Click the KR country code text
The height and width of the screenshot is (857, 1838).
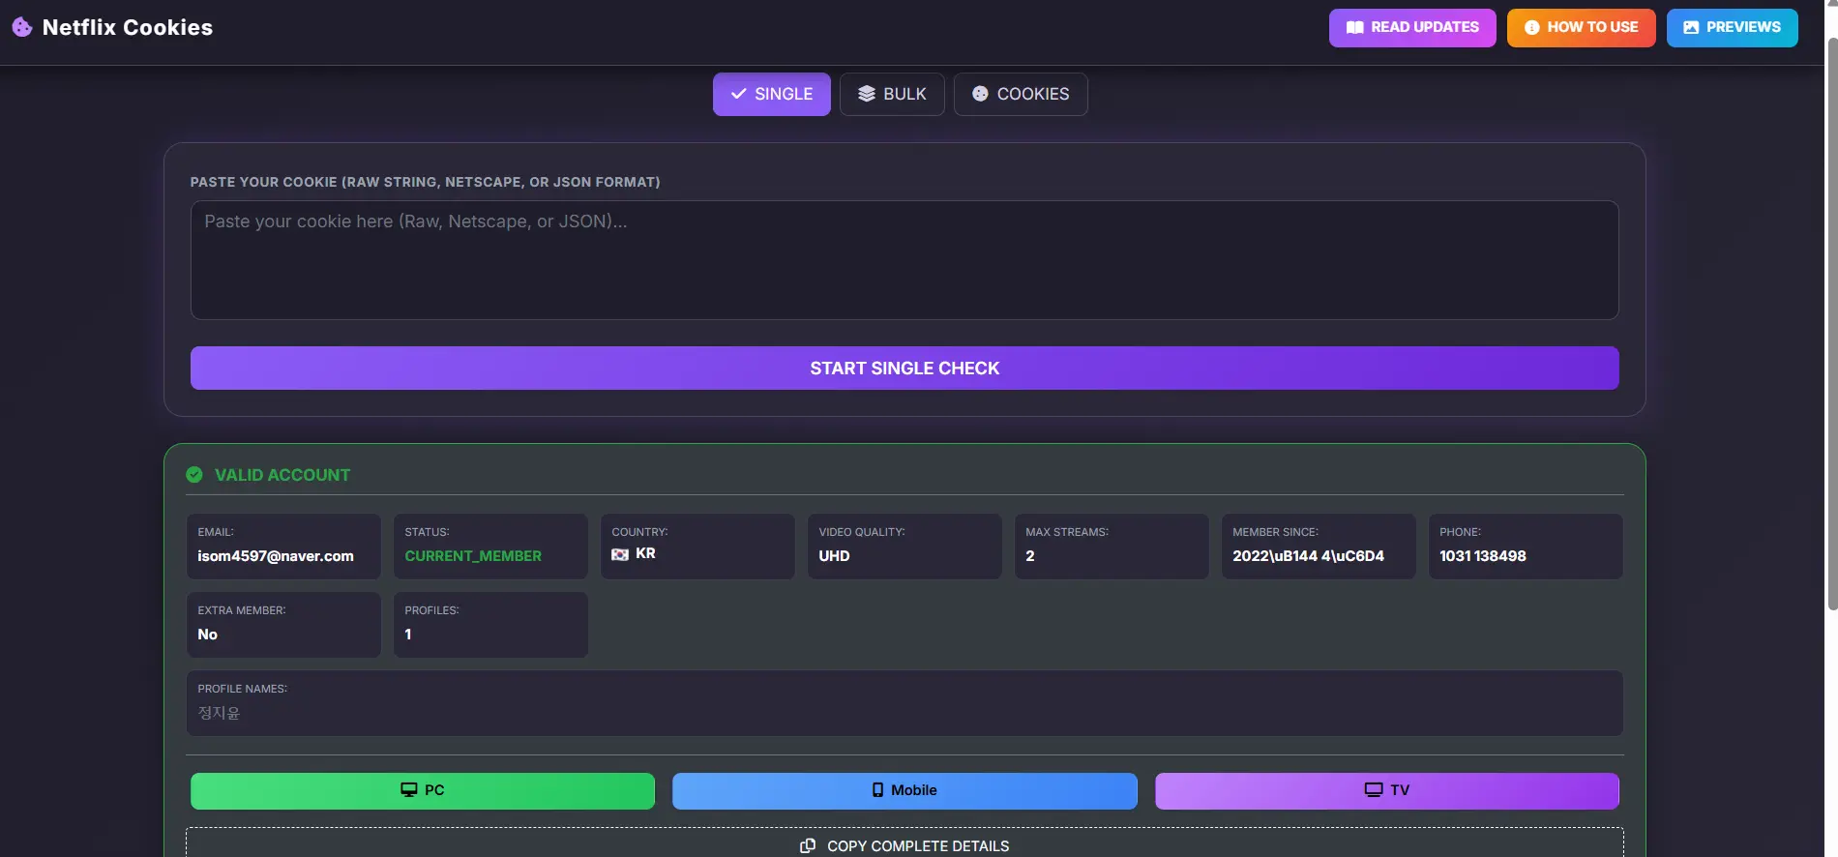tap(645, 553)
